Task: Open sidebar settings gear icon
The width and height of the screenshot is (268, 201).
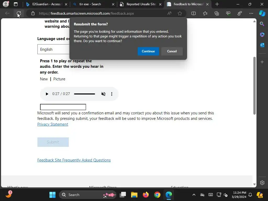Action: [262, 183]
